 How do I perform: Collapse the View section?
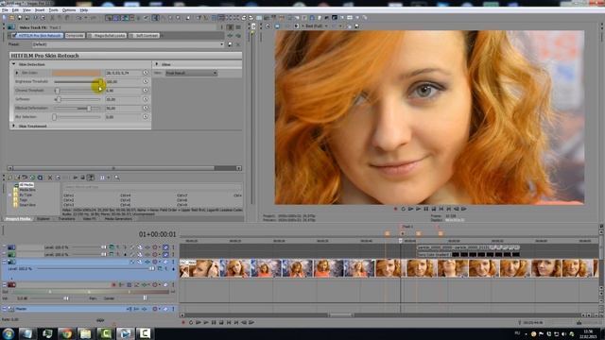[x=156, y=64]
